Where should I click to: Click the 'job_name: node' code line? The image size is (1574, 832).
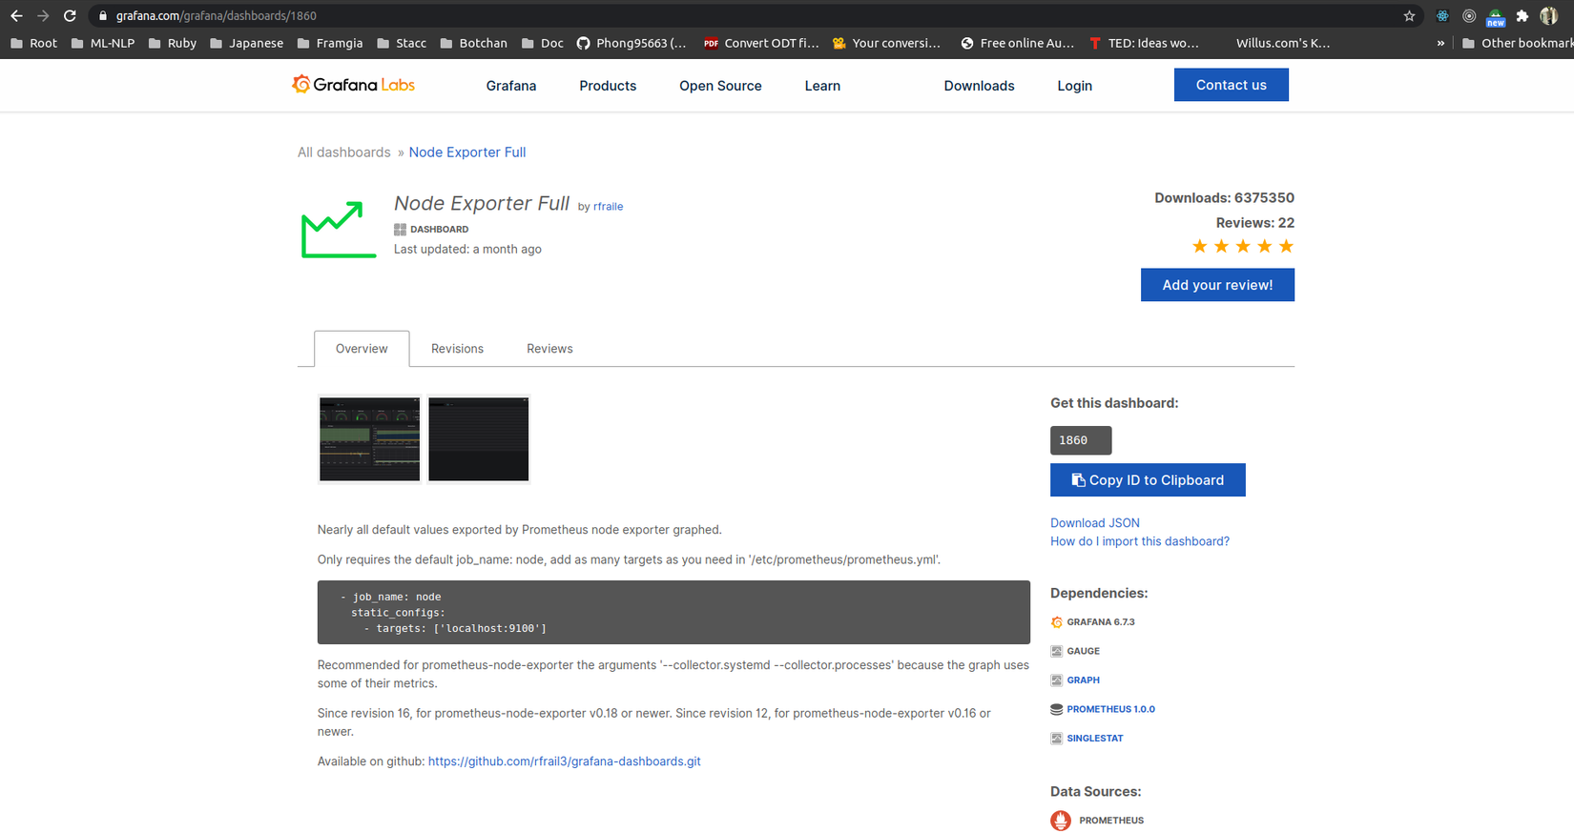tap(391, 597)
